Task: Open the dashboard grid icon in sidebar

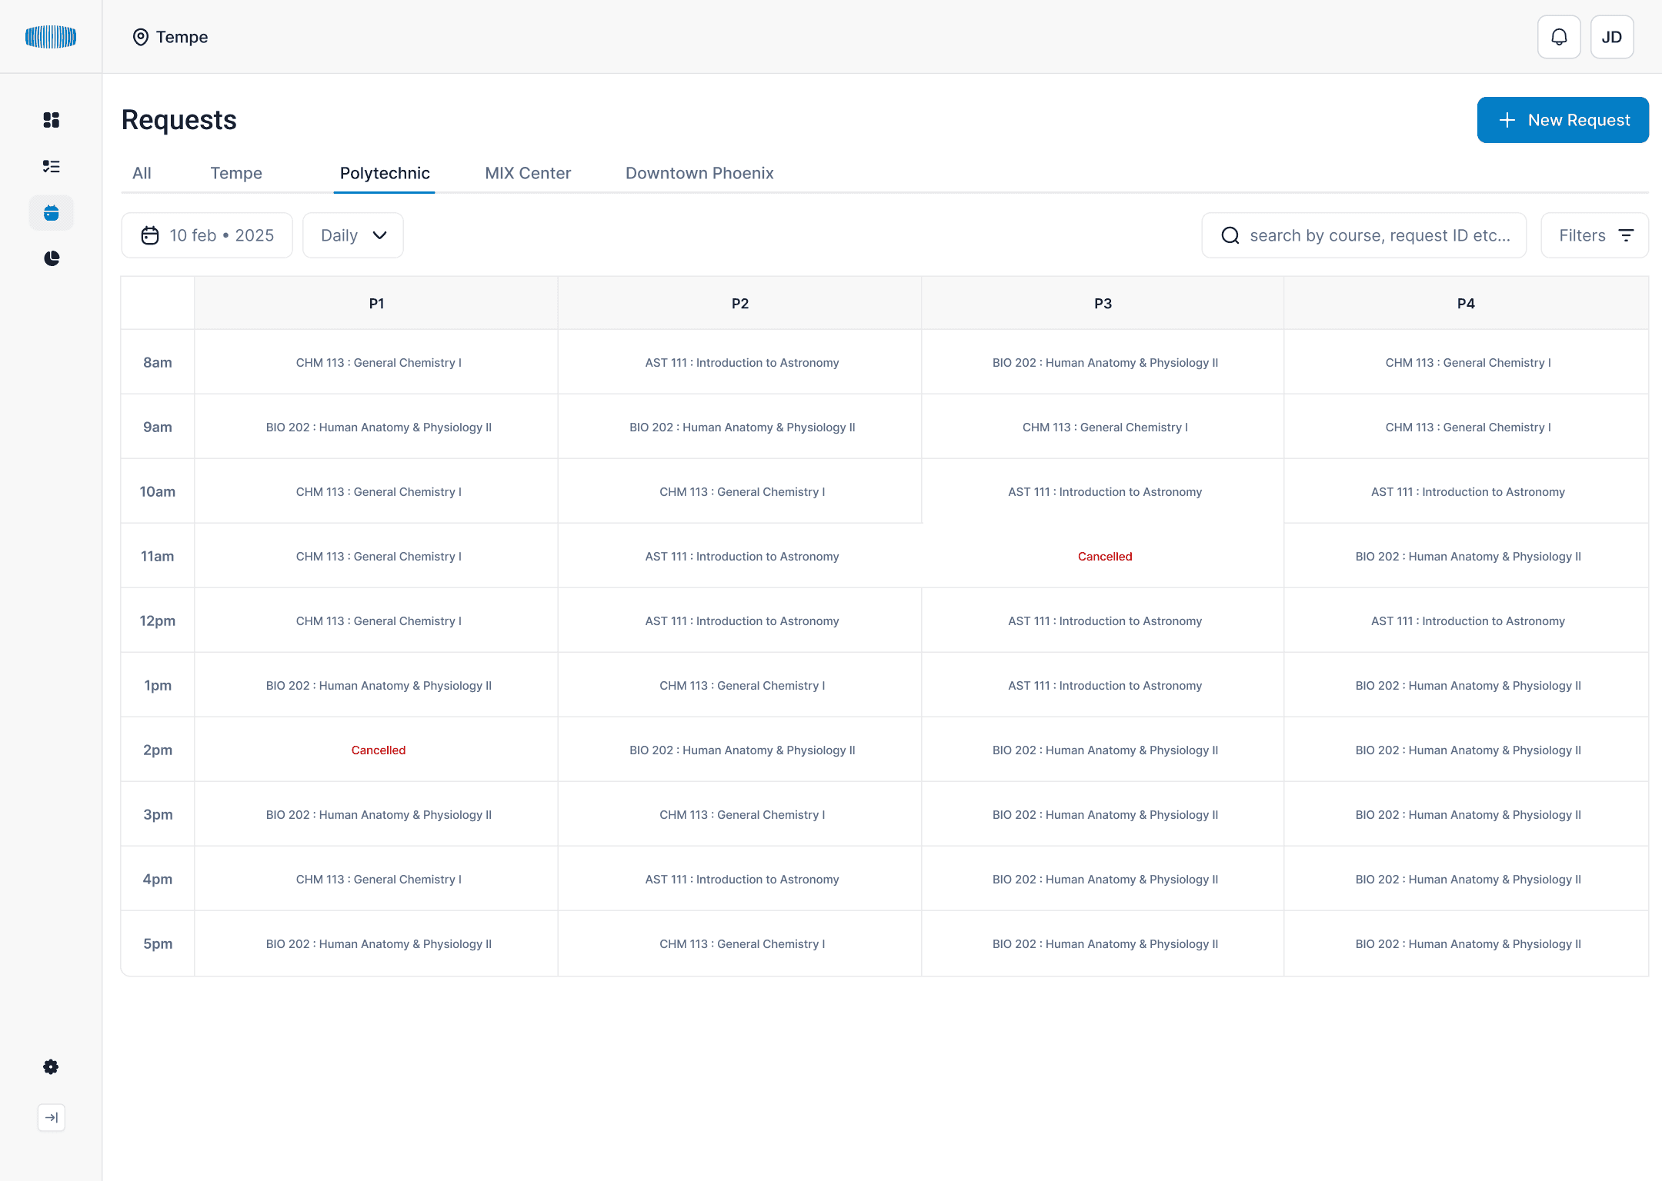Action: 51,120
